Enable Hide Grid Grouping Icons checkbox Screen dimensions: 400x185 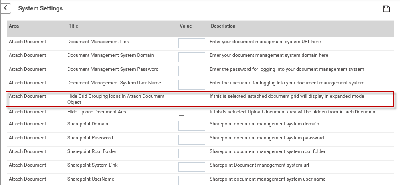point(182,98)
